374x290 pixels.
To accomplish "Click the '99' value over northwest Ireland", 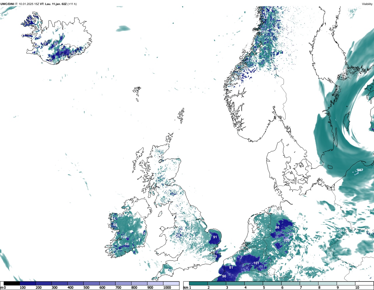I will pos(122,216).
